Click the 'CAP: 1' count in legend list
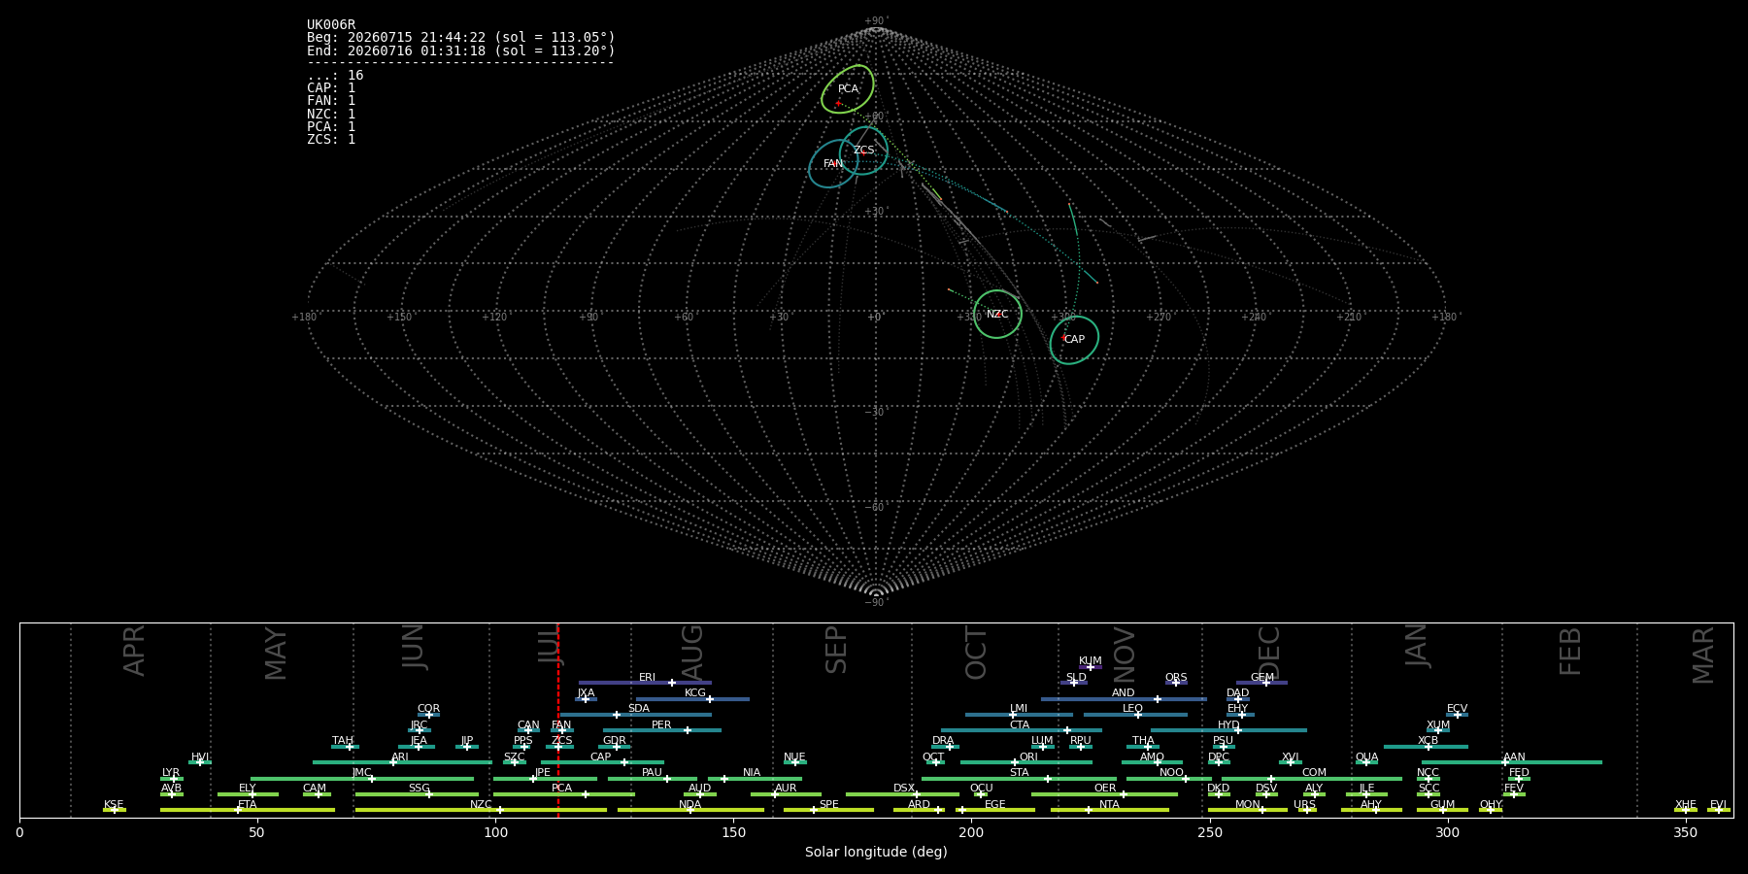Viewport: 1748px width, 874px height. [x=331, y=88]
